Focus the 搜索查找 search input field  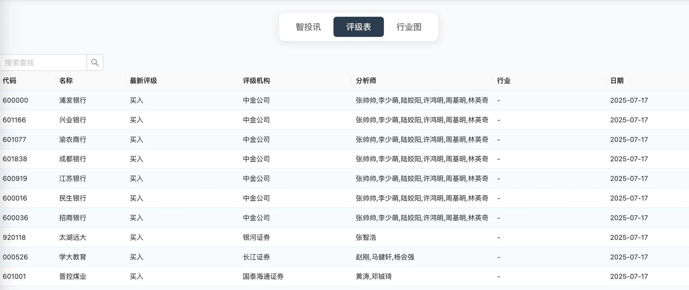click(43, 63)
